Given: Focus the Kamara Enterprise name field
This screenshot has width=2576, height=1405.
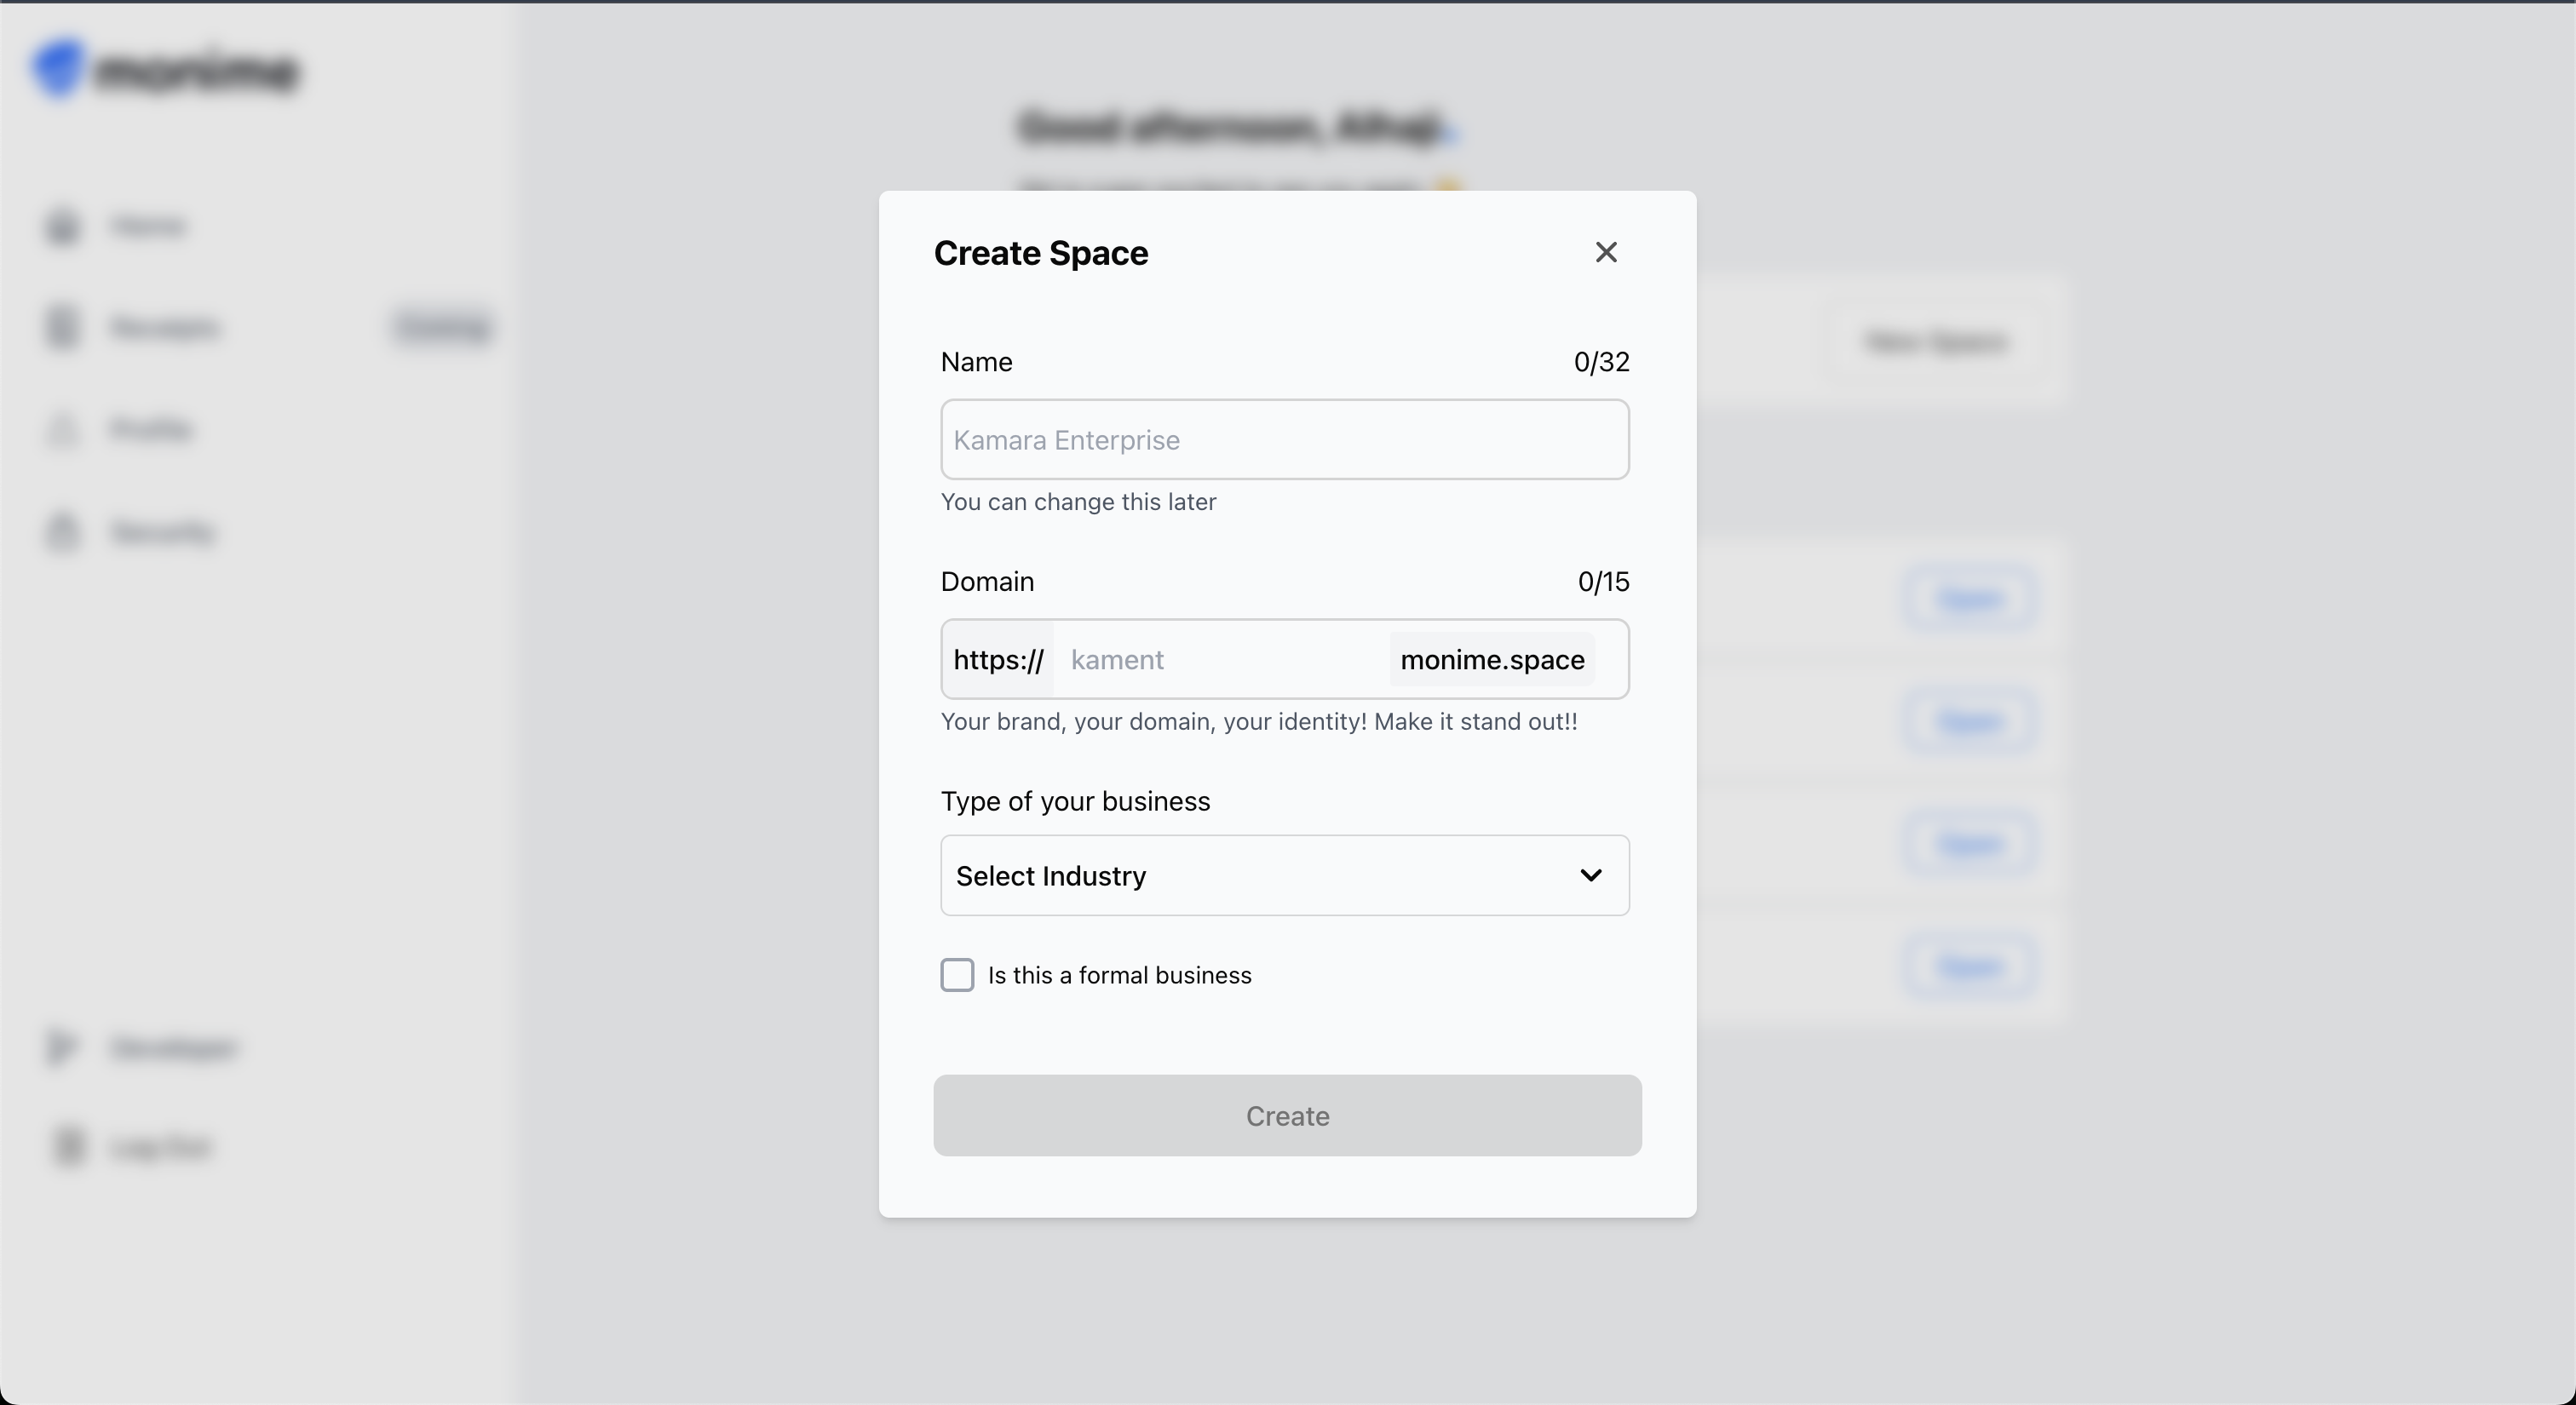Looking at the screenshot, I should pyautogui.click(x=1284, y=439).
